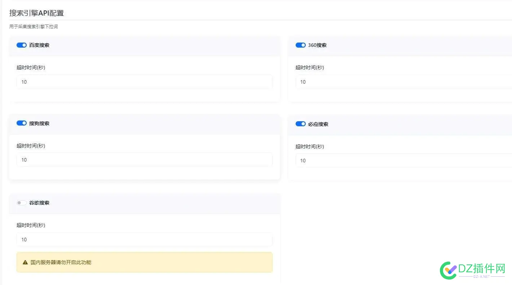Click the 360搜索 label
Screen dimensions: 512x285
(317, 45)
